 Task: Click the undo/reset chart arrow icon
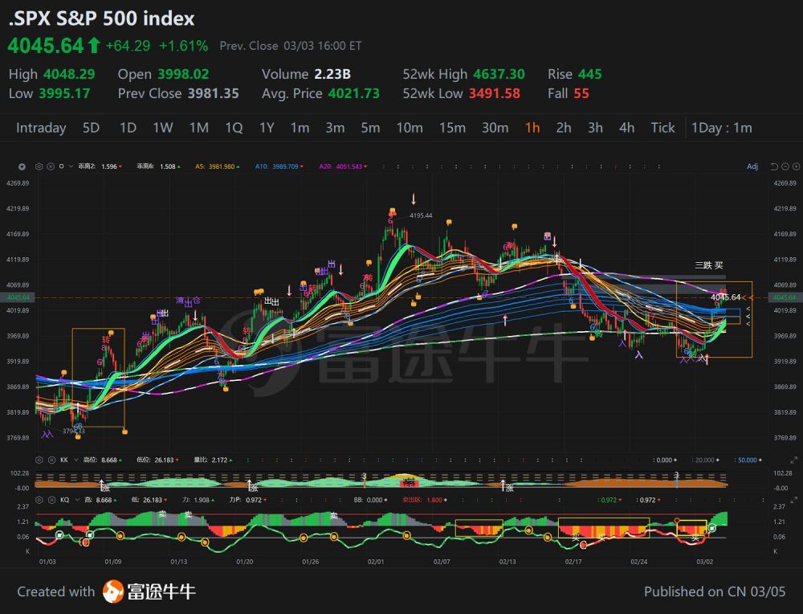click(x=775, y=166)
